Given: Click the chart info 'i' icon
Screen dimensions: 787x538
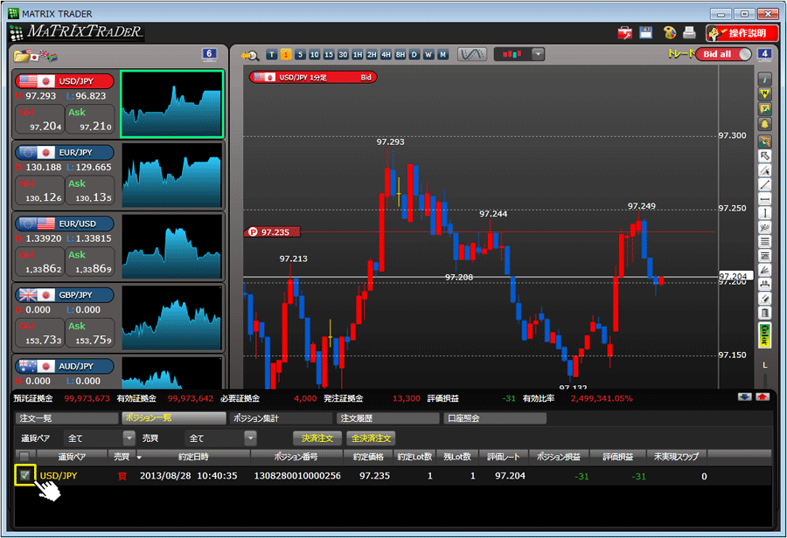Looking at the screenshot, I should click(764, 79).
